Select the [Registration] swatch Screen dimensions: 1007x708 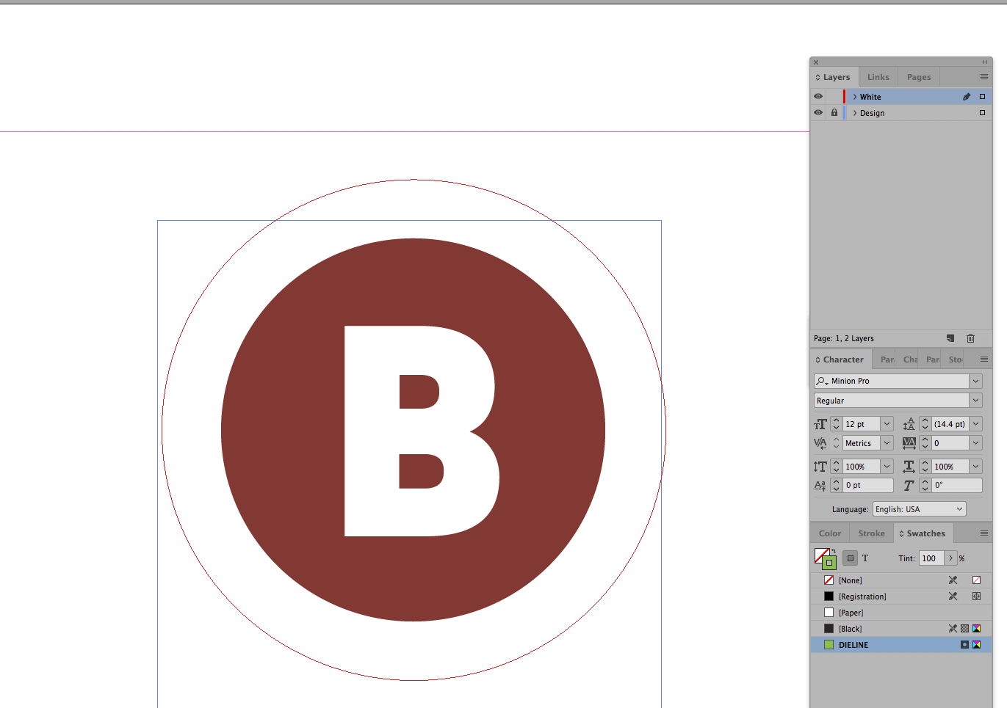pyautogui.click(x=901, y=596)
